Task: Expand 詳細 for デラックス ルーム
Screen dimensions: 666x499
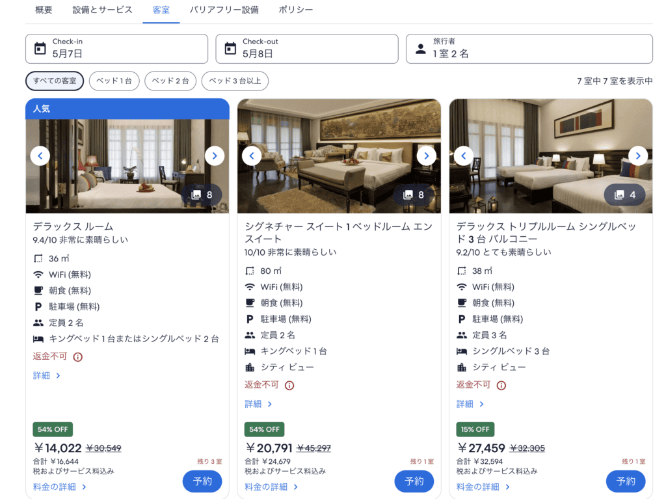Action: pyautogui.click(x=46, y=375)
